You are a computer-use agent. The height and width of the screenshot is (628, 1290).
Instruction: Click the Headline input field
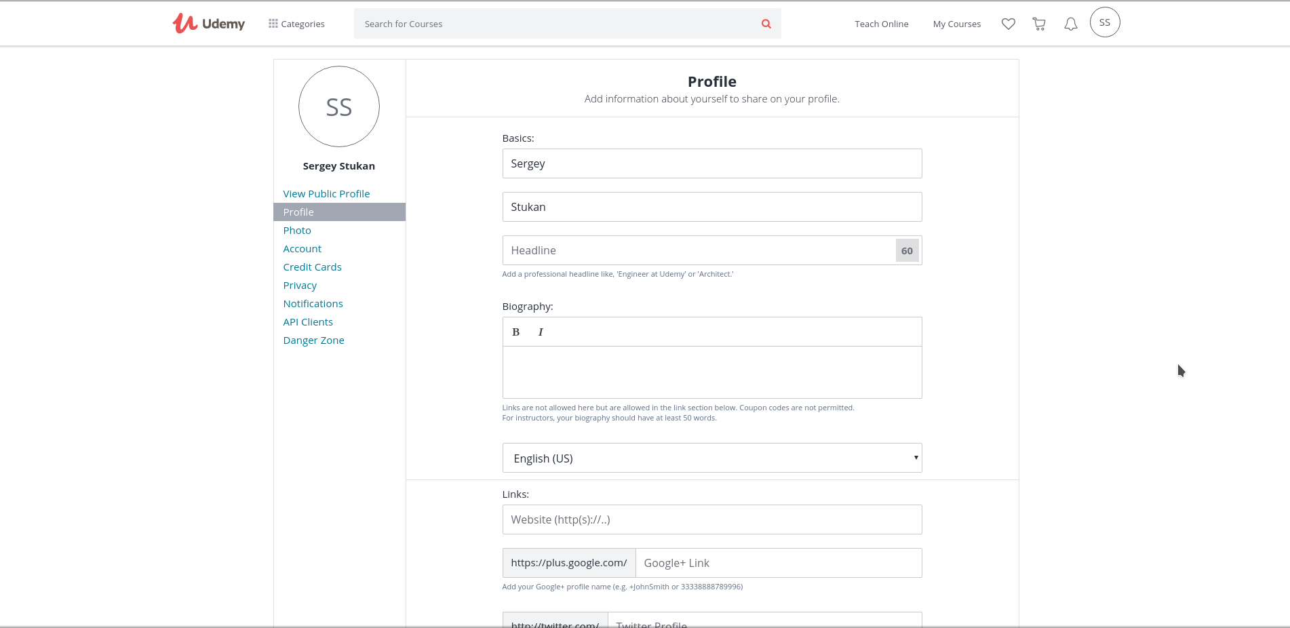699,250
